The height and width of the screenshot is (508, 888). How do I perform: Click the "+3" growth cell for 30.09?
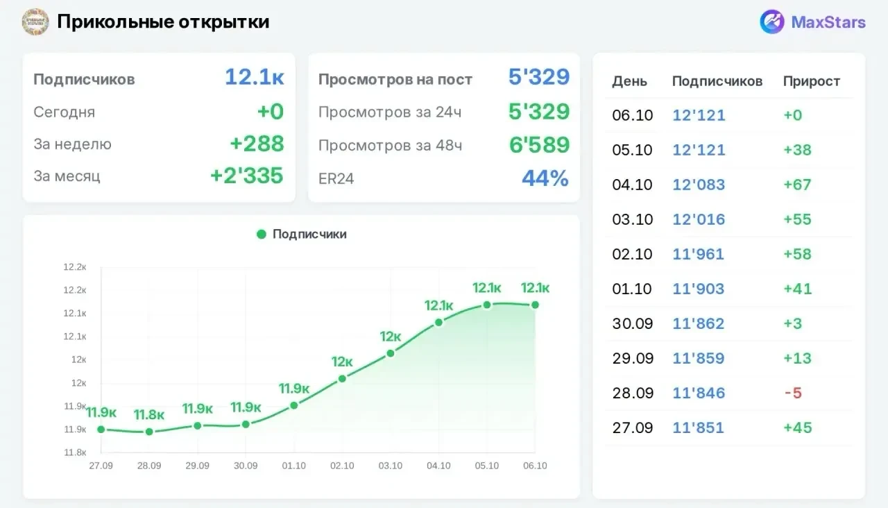[793, 323]
